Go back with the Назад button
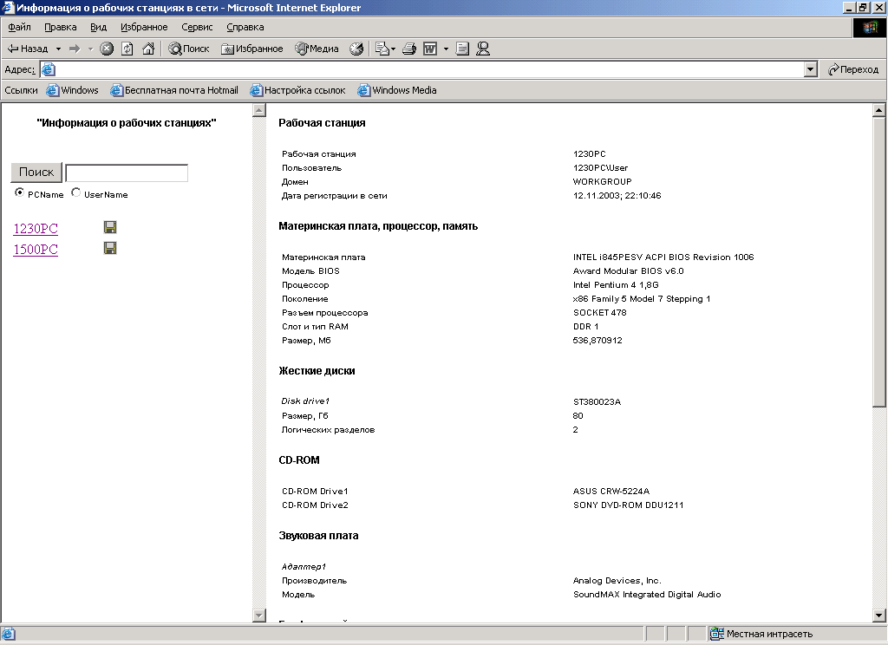 28,49
